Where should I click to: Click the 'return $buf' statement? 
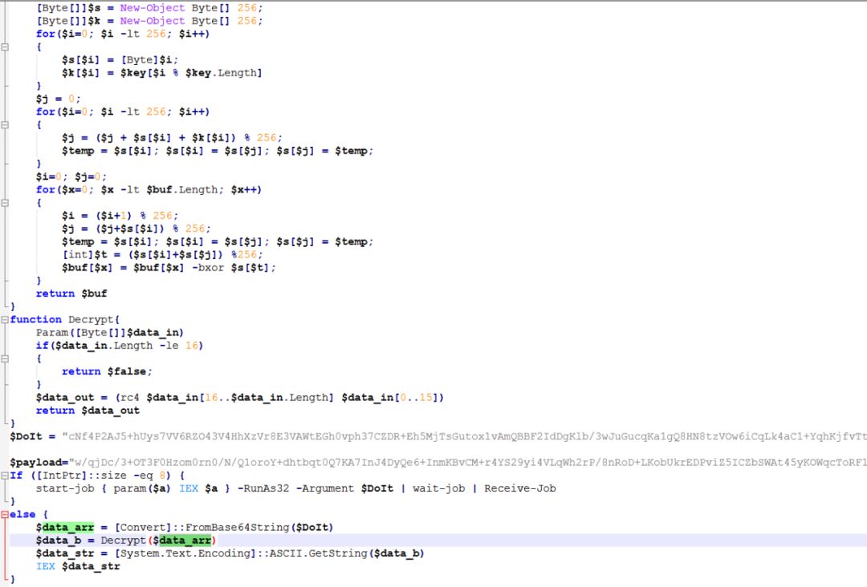click(x=71, y=293)
